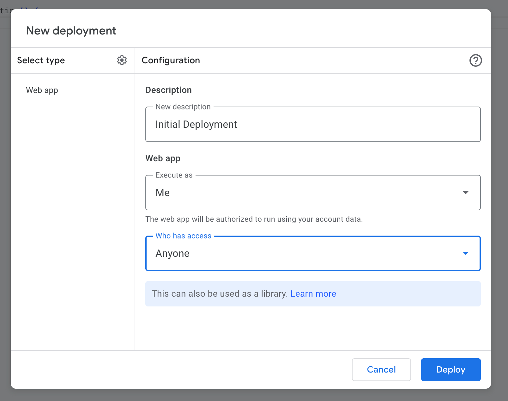The image size is (508, 401).
Task: Click the Web app section heading
Action: pos(163,158)
